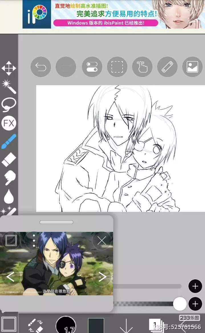Tap the line-art drawing canvas
The height and width of the screenshot is (333, 205).
(x=121, y=149)
